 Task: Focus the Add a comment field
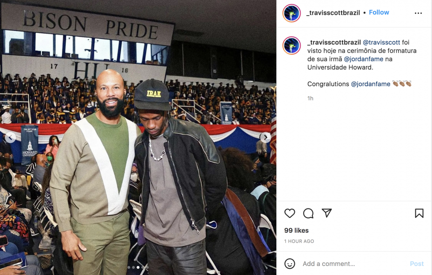[354, 264]
